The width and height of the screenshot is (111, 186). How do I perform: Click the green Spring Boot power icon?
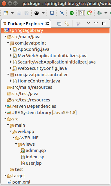pos(72,13)
